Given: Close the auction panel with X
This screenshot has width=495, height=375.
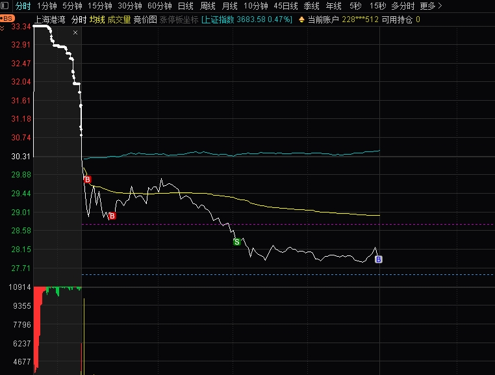Looking at the screenshot, I should [75, 32].
